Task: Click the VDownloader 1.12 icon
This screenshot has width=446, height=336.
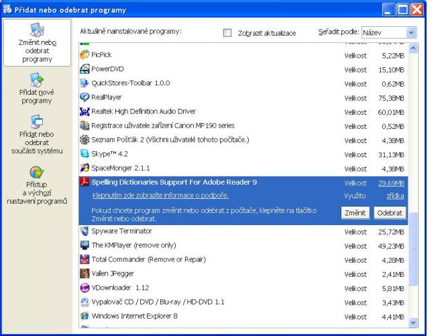Action: (85, 288)
